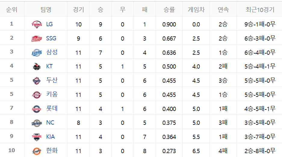Click the 순위 column header
The width and height of the screenshot is (282, 157).
12,9
